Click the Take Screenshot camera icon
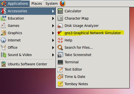134x94 pixels. click(x=60, y=55)
